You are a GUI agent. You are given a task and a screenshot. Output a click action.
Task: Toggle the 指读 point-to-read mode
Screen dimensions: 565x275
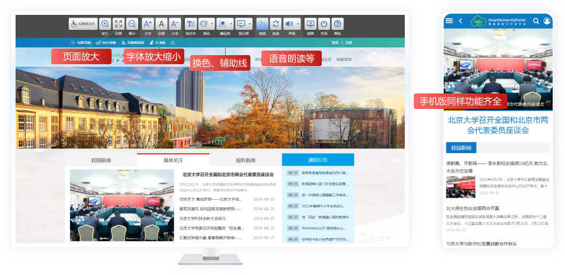point(262,24)
